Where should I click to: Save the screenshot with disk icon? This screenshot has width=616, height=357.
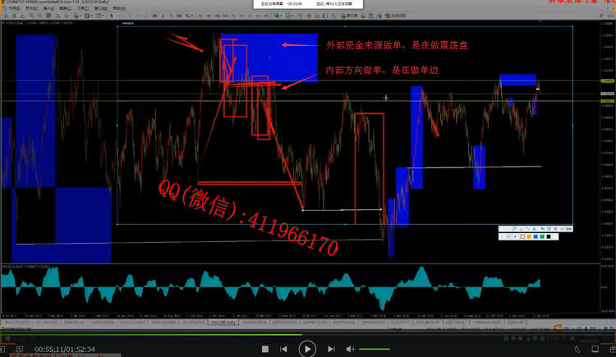click(549, 229)
